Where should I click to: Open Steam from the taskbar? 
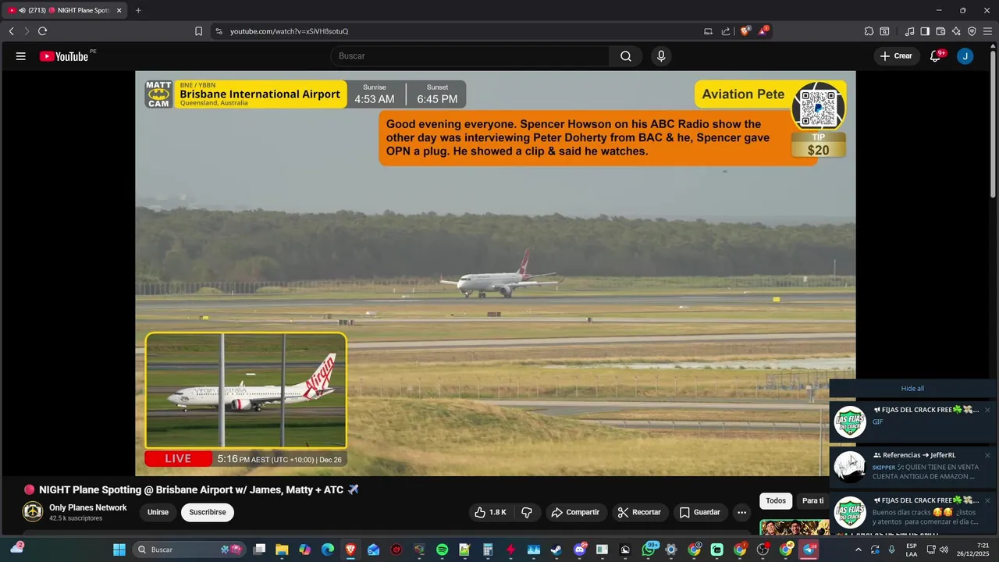pos(556,550)
